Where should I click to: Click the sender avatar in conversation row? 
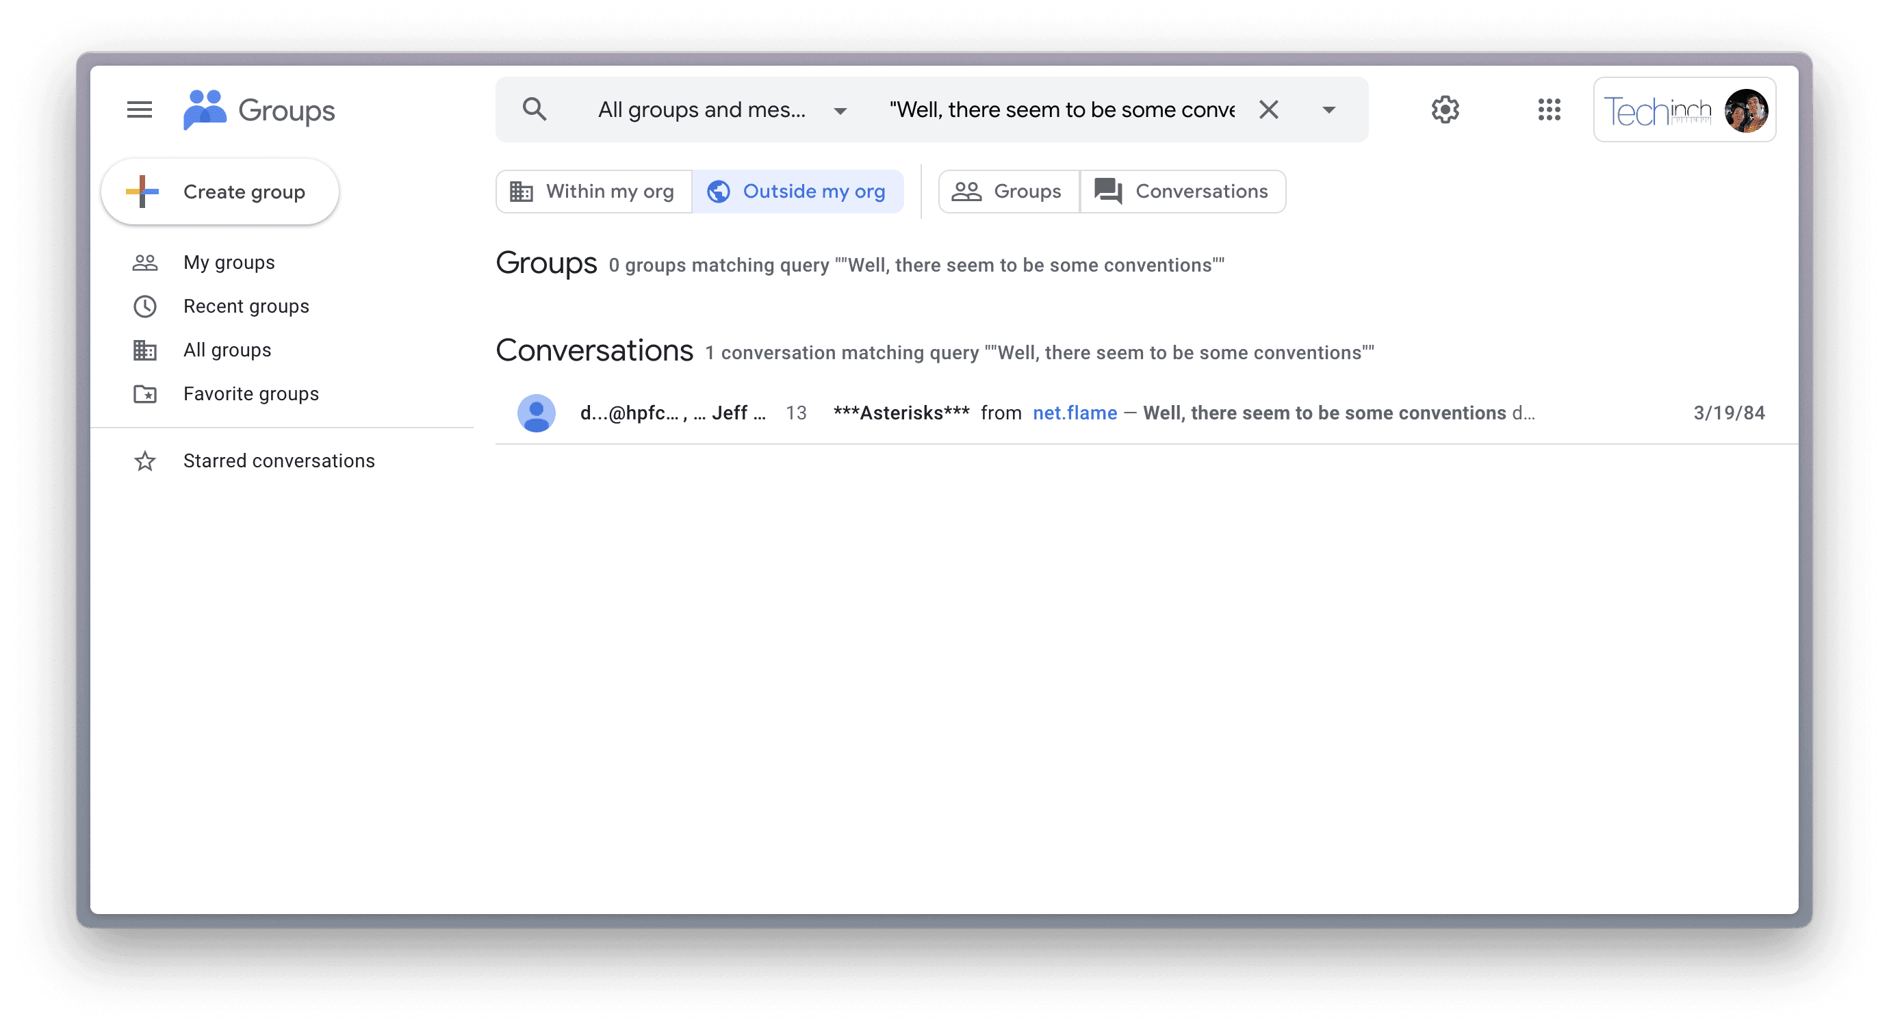[x=536, y=413]
